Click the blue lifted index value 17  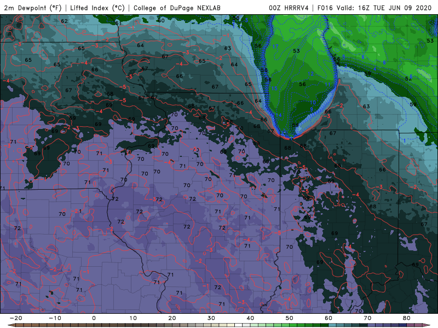(x=275, y=46)
